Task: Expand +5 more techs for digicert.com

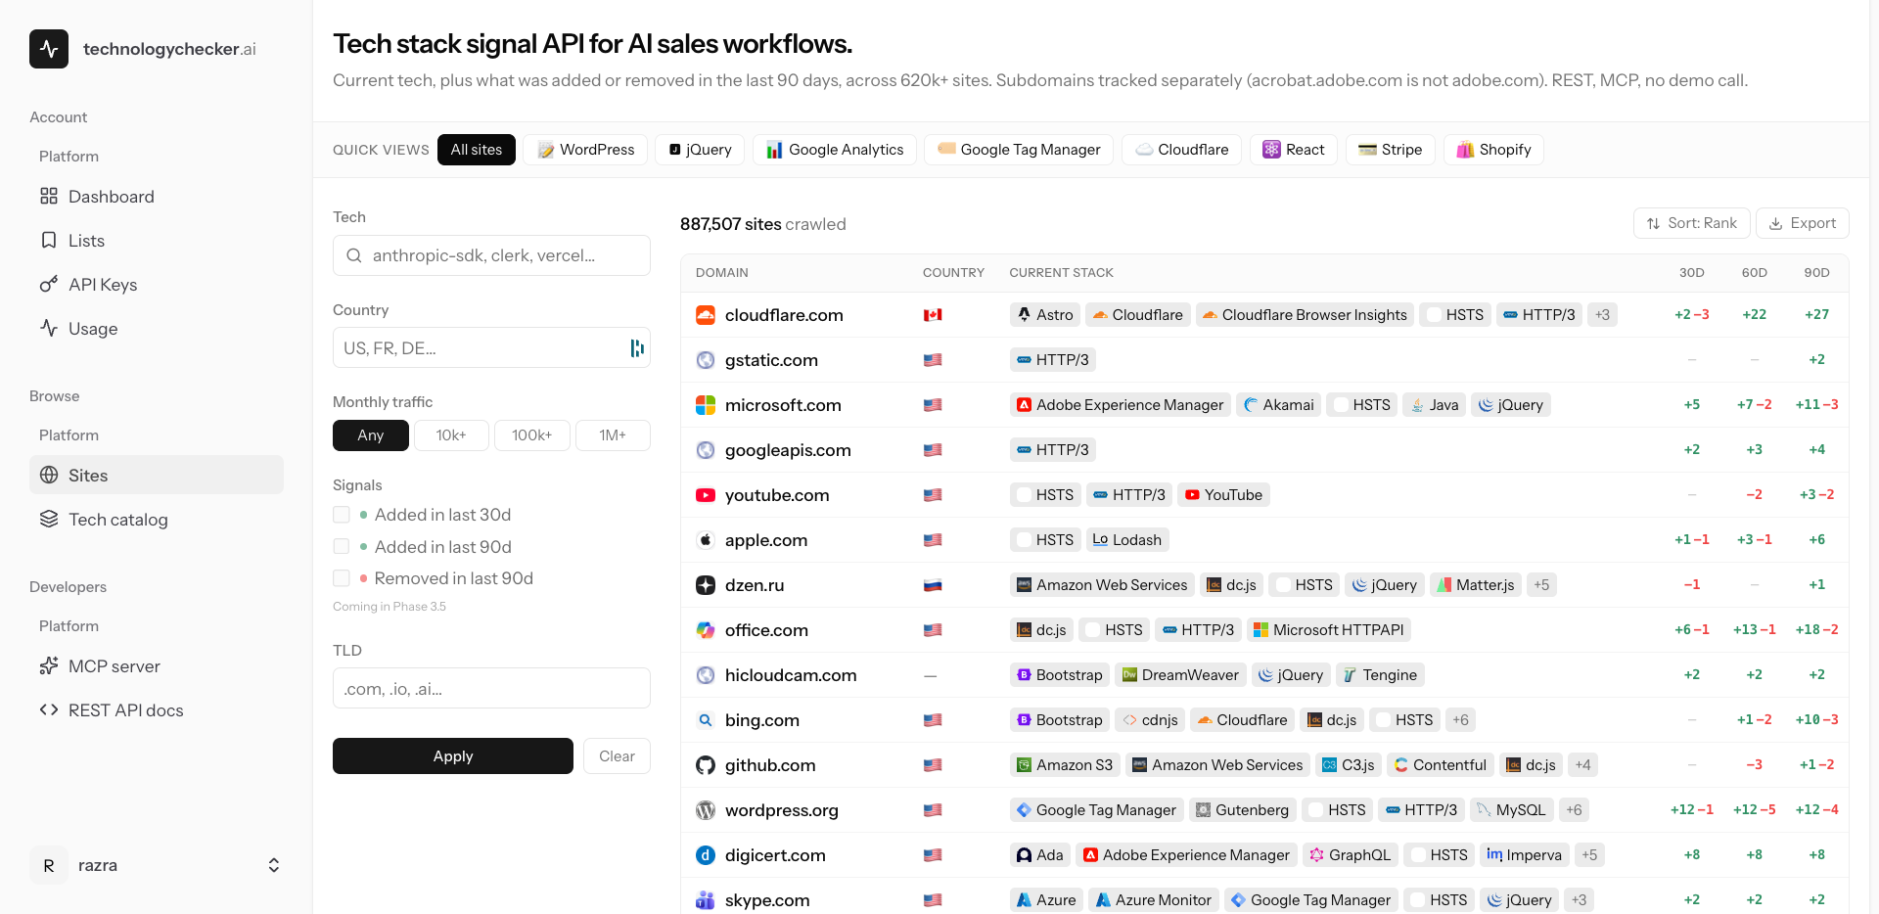Action: [x=1589, y=855]
